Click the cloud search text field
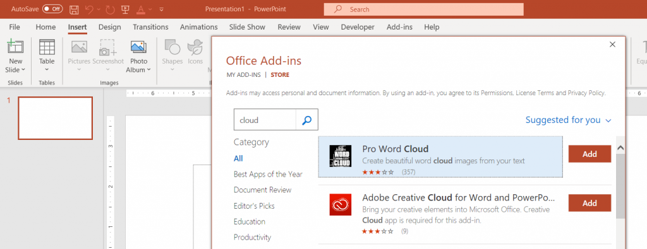The height and width of the screenshot is (249, 647). [x=265, y=120]
